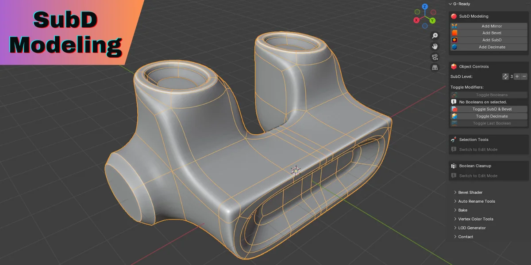Click the Z axis on the navigation gizmo
The width and height of the screenshot is (531, 265).
(x=425, y=7)
